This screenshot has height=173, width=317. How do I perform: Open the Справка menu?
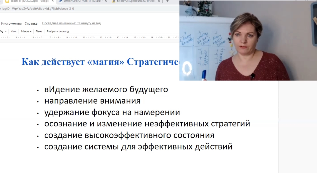[31, 23]
